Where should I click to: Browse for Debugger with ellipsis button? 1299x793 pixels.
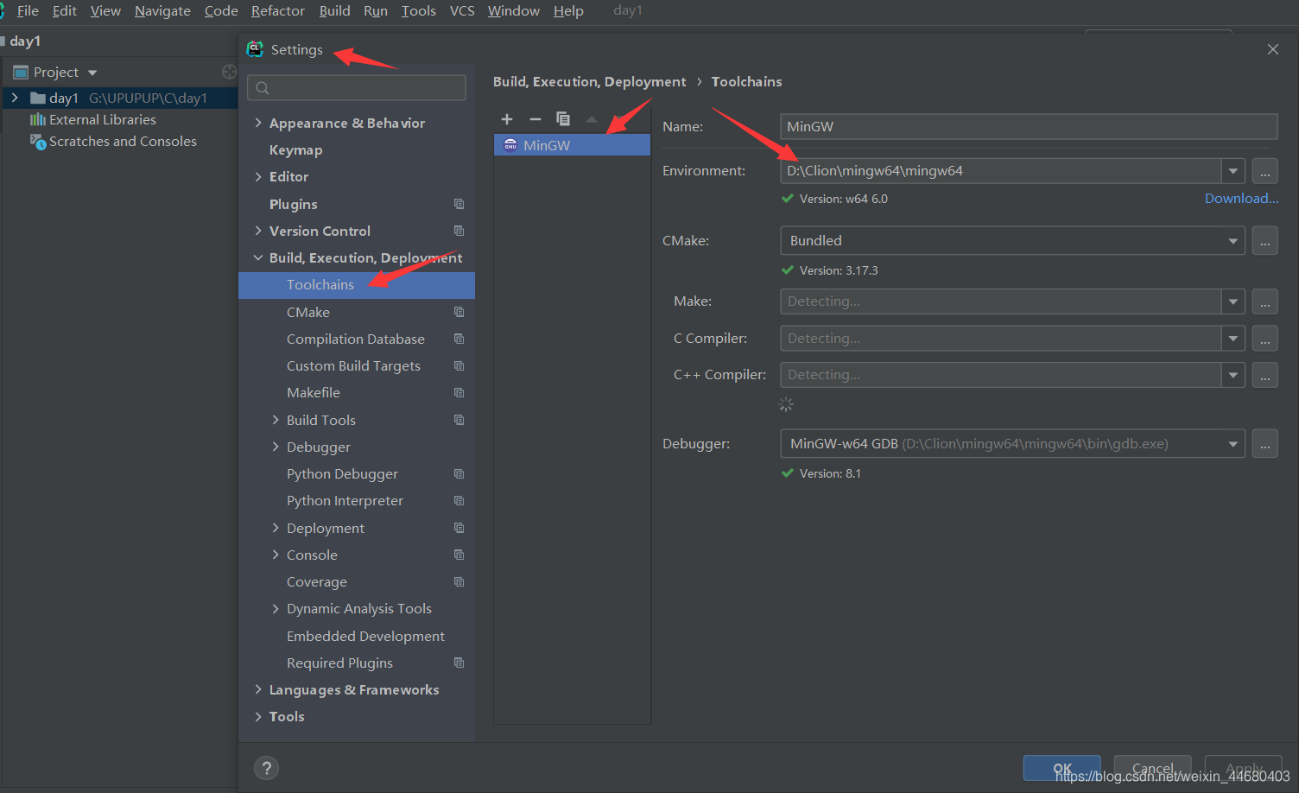[x=1265, y=444]
